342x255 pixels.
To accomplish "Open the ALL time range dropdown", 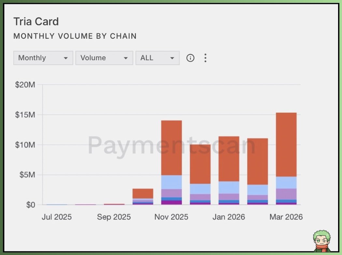I will [x=157, y=58].
